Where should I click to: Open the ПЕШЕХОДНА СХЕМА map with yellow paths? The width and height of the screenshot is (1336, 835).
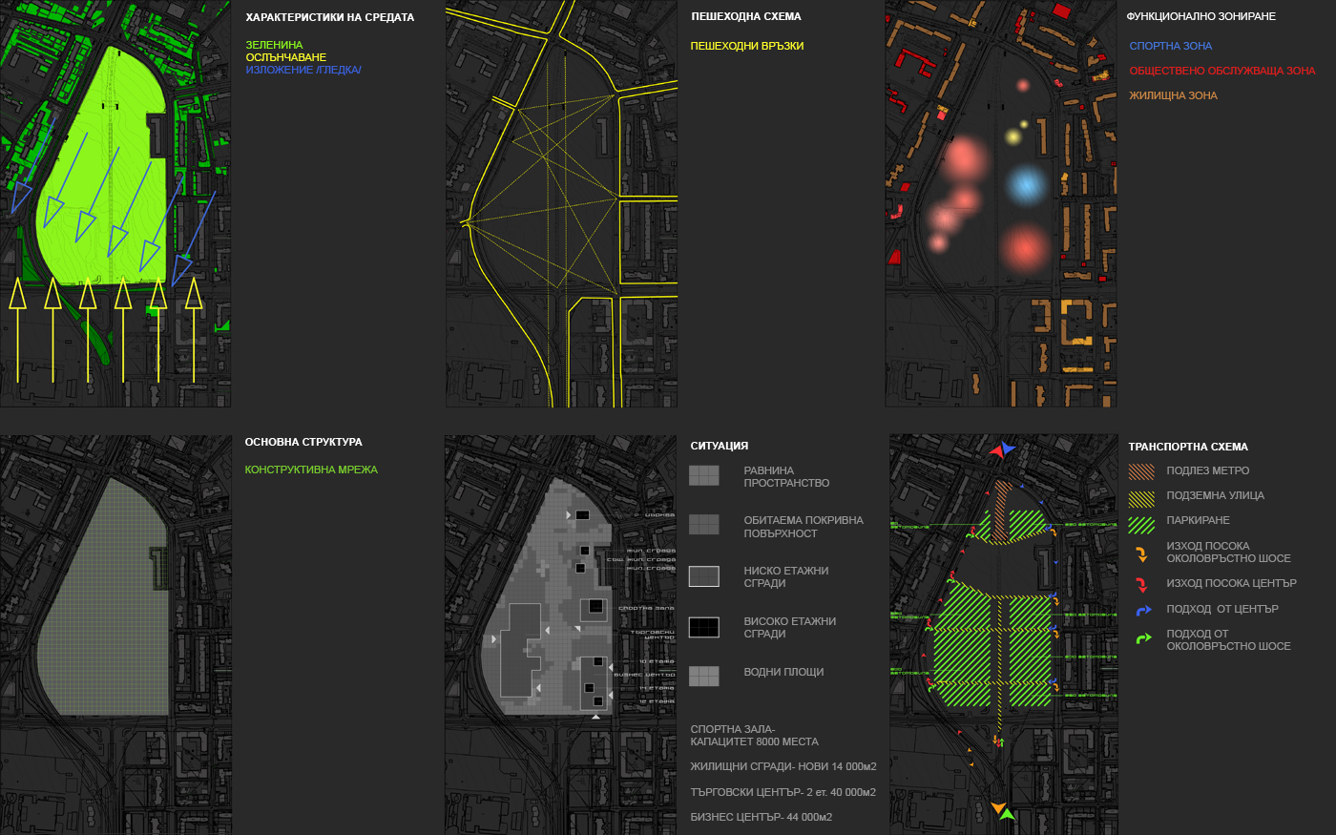pyautogui.click(x=561, y=203)
